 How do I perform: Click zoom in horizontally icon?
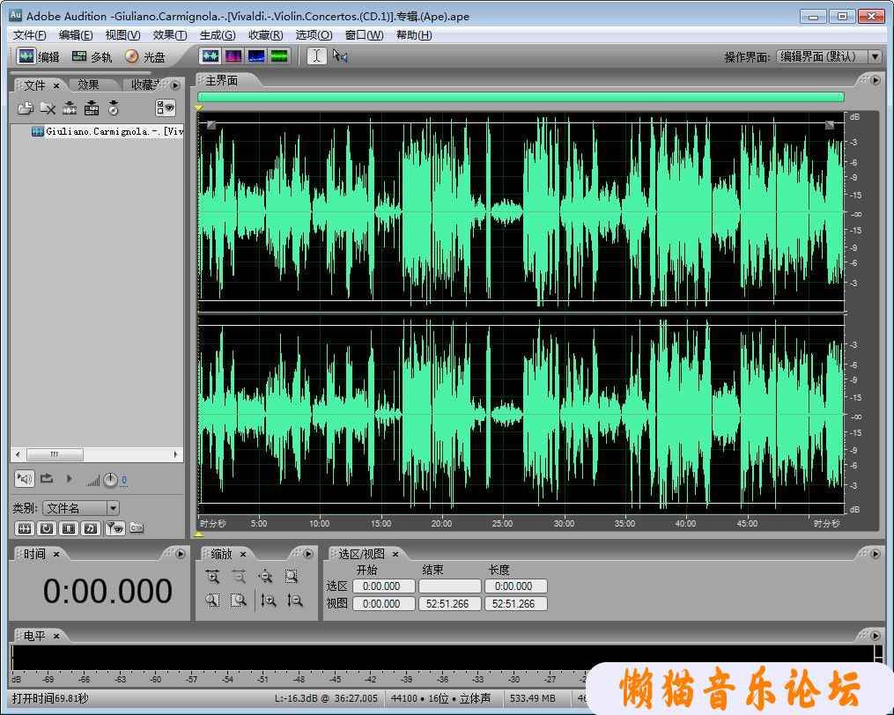pyautogui.click(x=212, y=577)
